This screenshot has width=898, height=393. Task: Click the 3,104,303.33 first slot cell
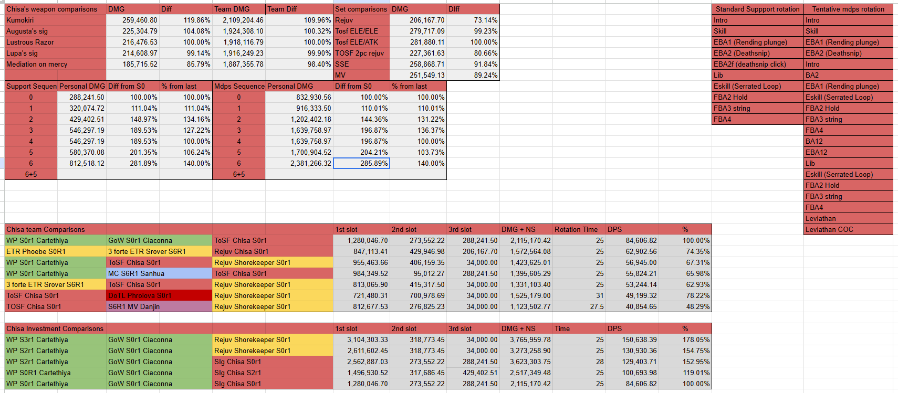[362, 339]
